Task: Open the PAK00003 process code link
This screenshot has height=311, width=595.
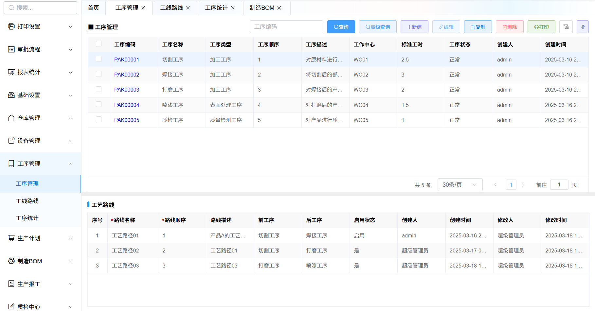Action: tap(127, 90)
